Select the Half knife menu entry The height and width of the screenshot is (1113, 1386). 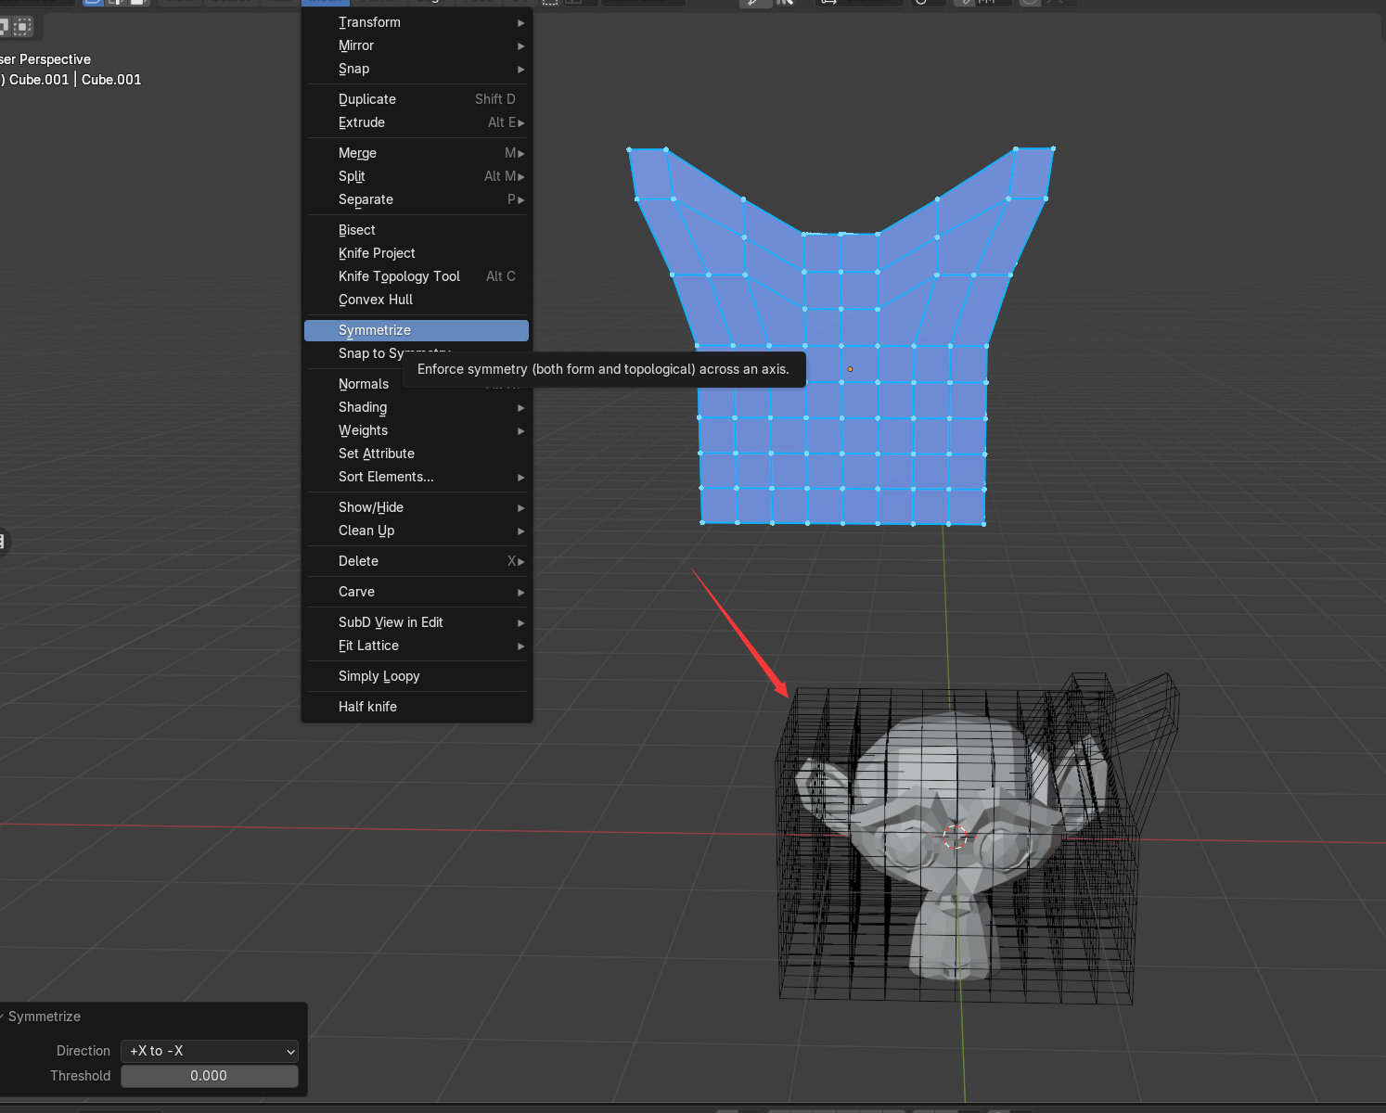417,707
